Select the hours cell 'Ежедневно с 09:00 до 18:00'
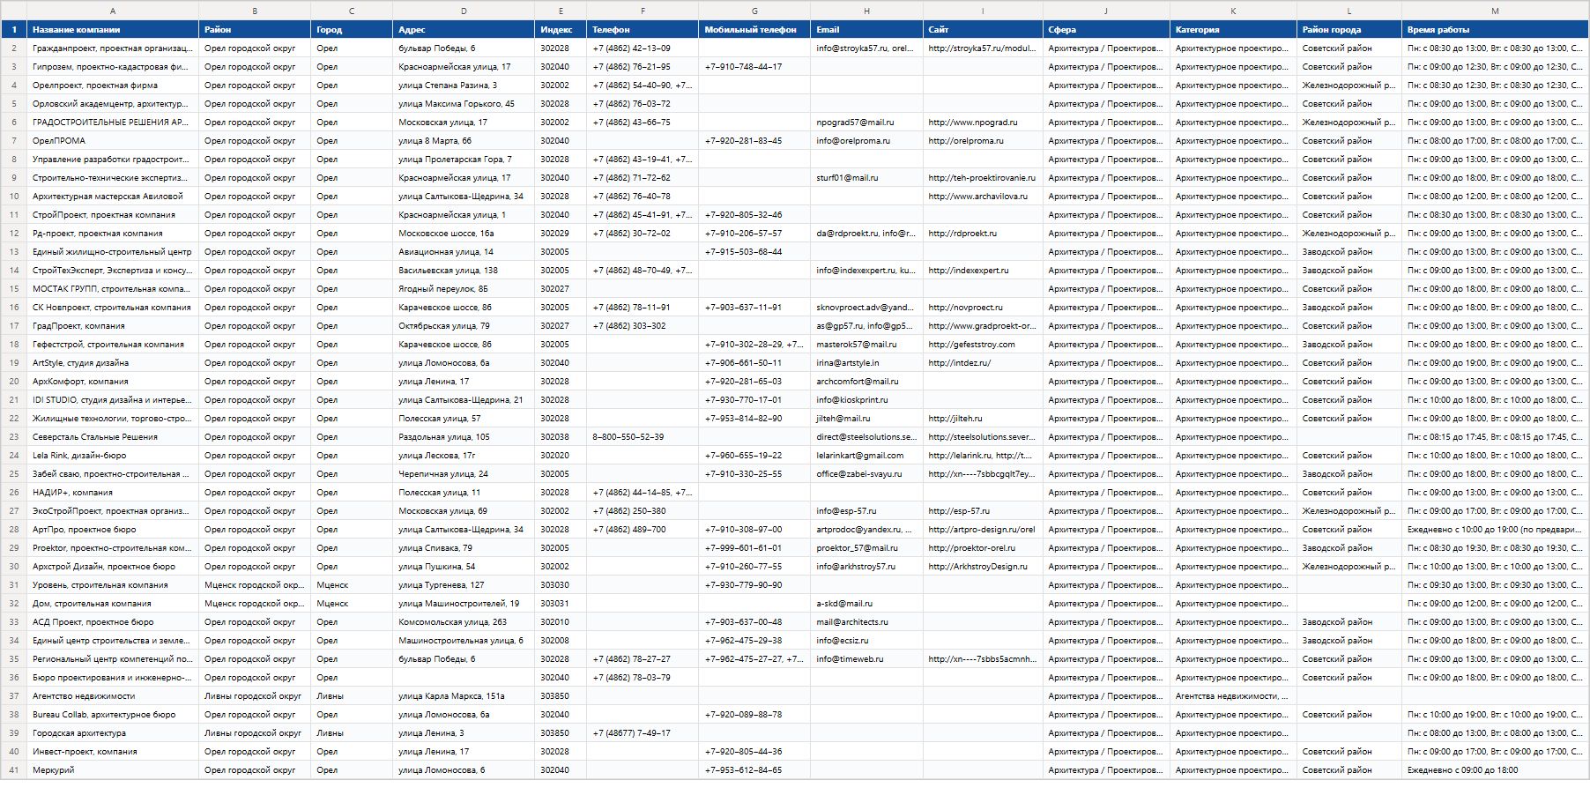The image size is (1590, 795). tap(1495, 770)
